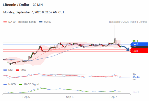Screen dimensions: 149x101
Task: Click the chart date and time text
Action: point(34,12)
